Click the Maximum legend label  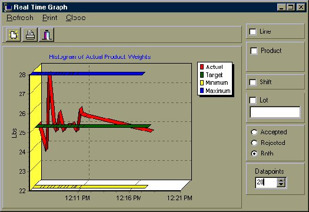coord(218,91)
